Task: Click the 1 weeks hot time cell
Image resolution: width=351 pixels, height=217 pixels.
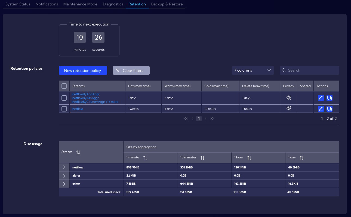Action: pos(143,109)
